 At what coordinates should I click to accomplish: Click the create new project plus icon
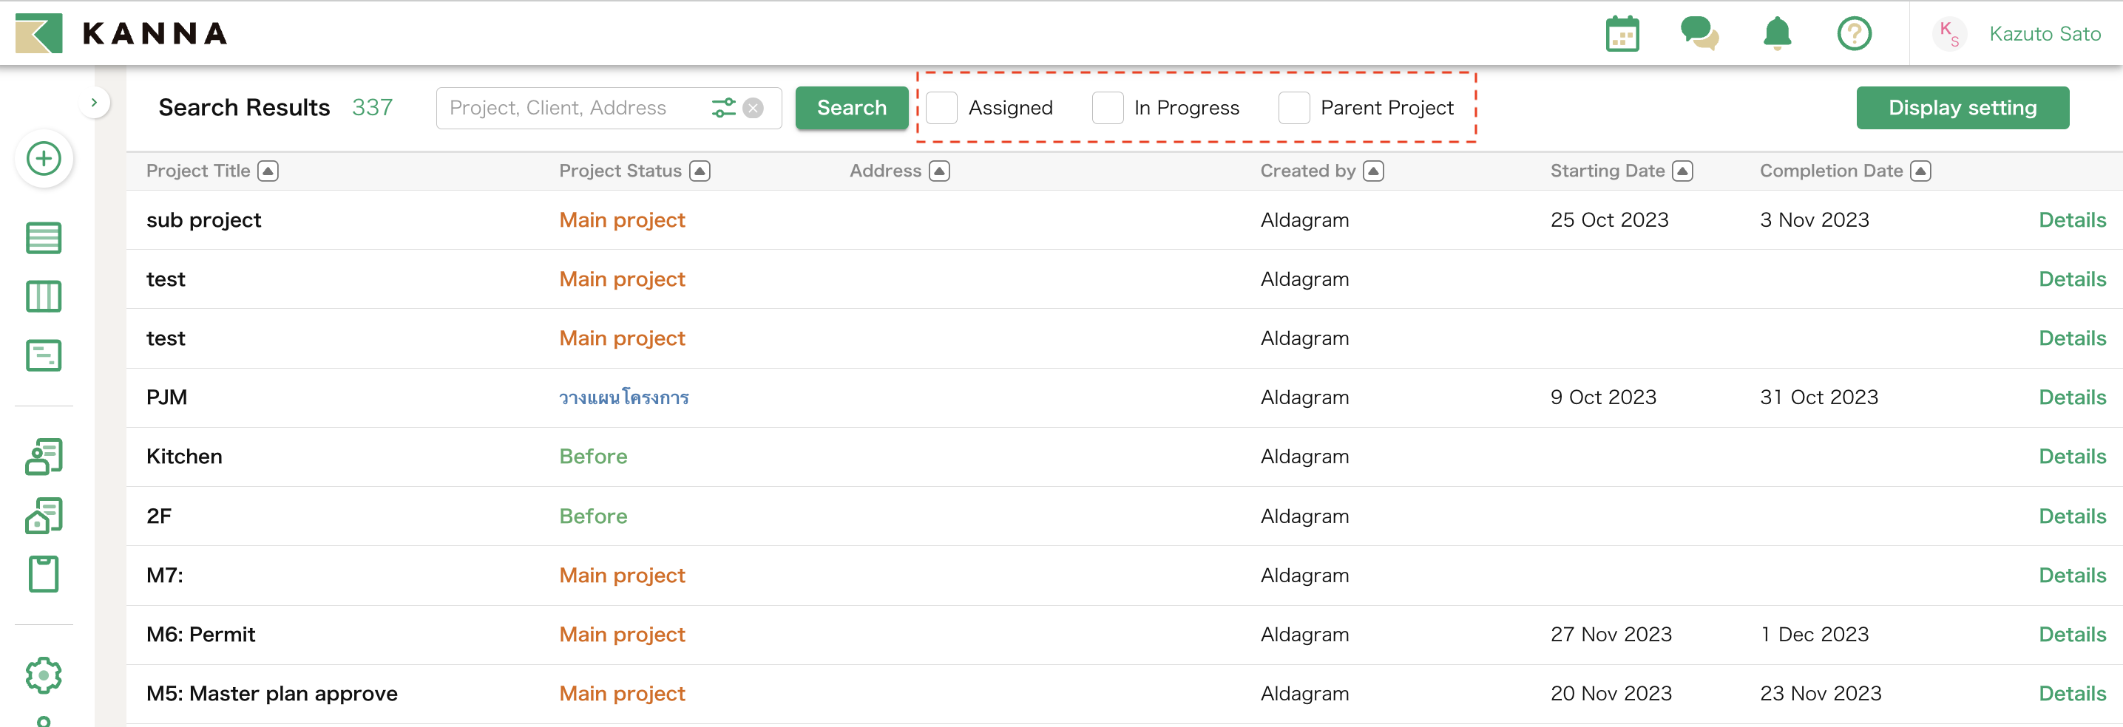coord(44,158)
